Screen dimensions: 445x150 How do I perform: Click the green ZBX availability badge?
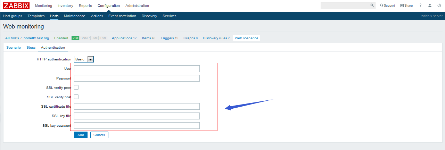[x=75, y=38]
